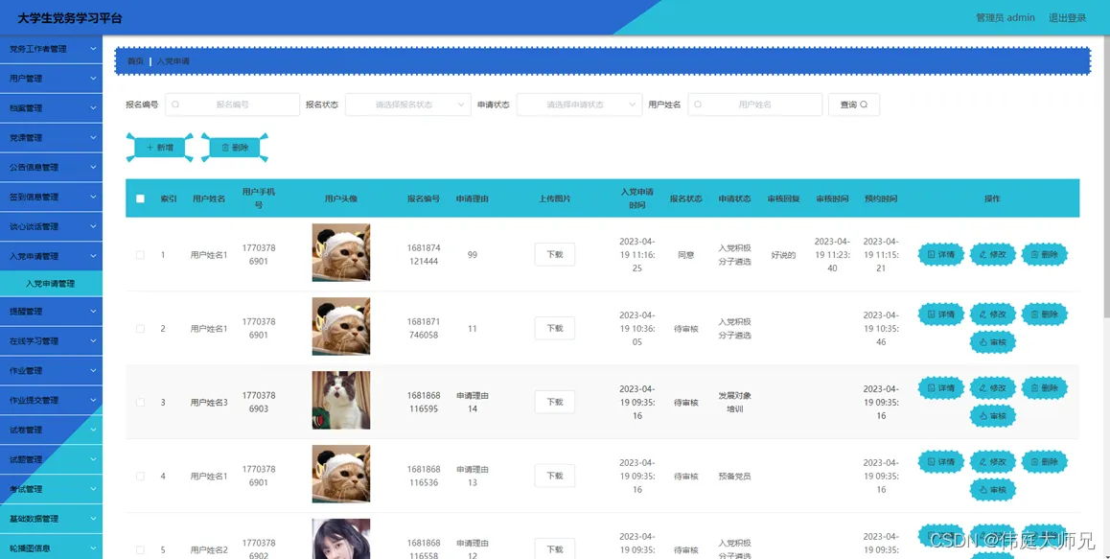Click 审核 approve button in row 4
This screenshot has width=1110, height=559.
click(x=992, y=490)
